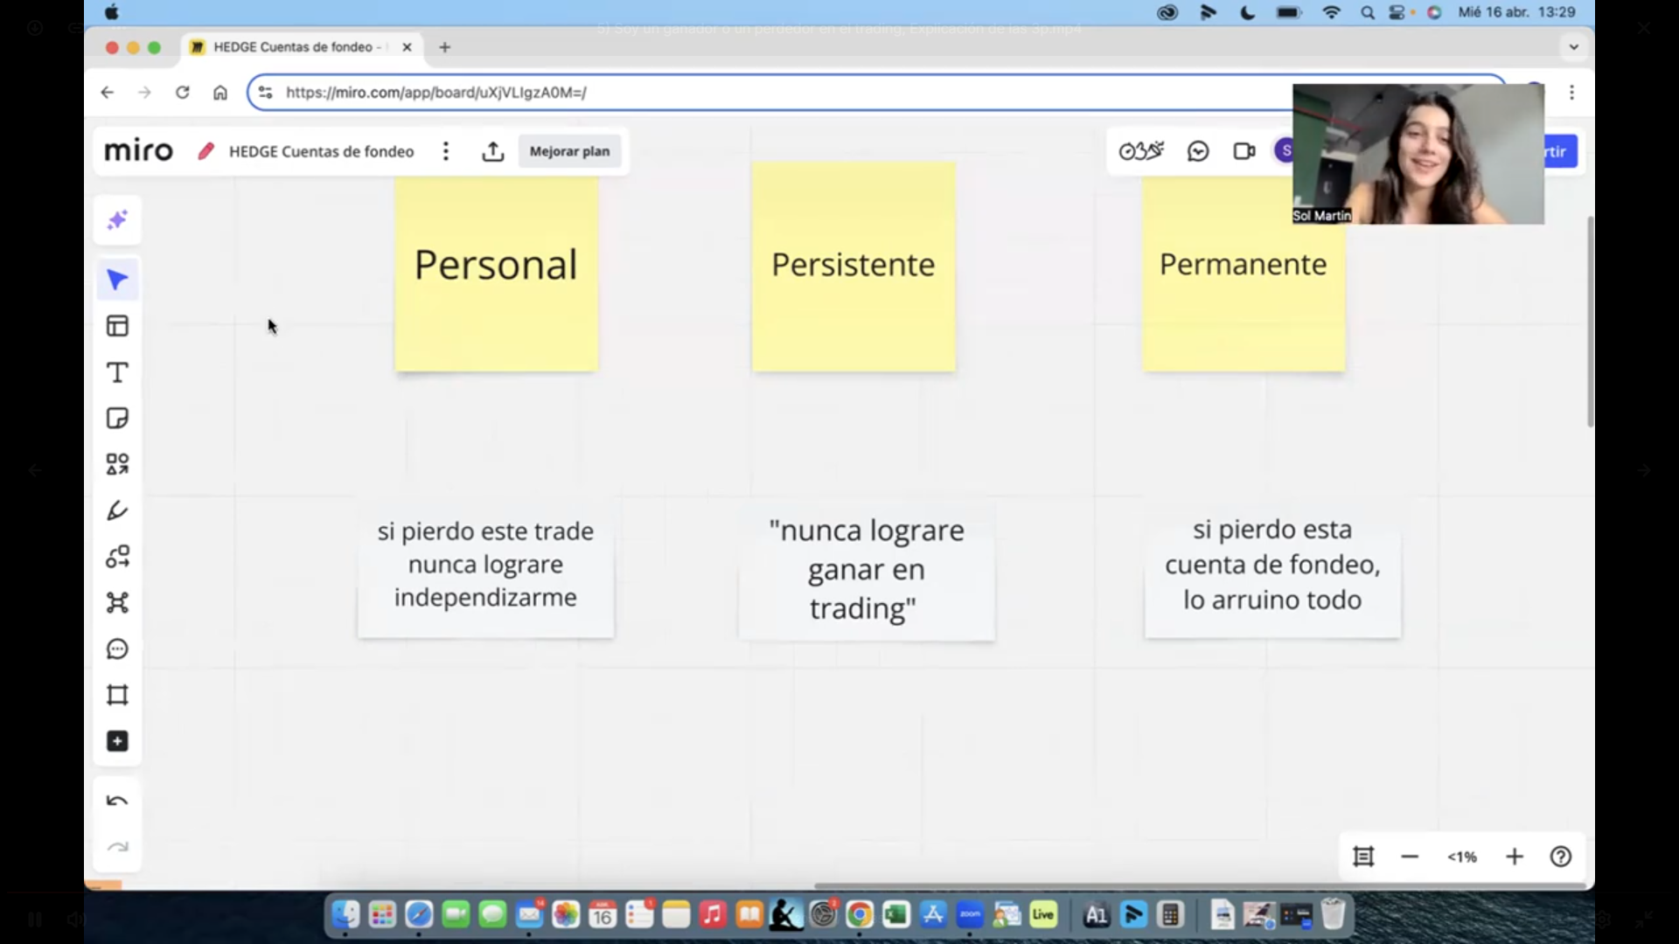Click the Undo arrow
Screen dimensions: 1679x944
tap(117, 801)
